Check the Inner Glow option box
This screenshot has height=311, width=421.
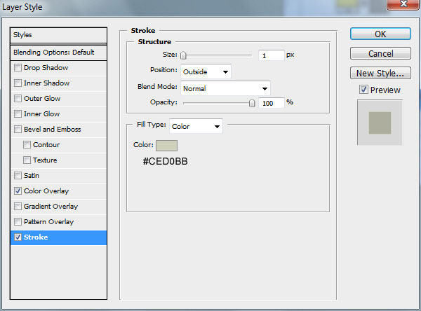(18, 114)
